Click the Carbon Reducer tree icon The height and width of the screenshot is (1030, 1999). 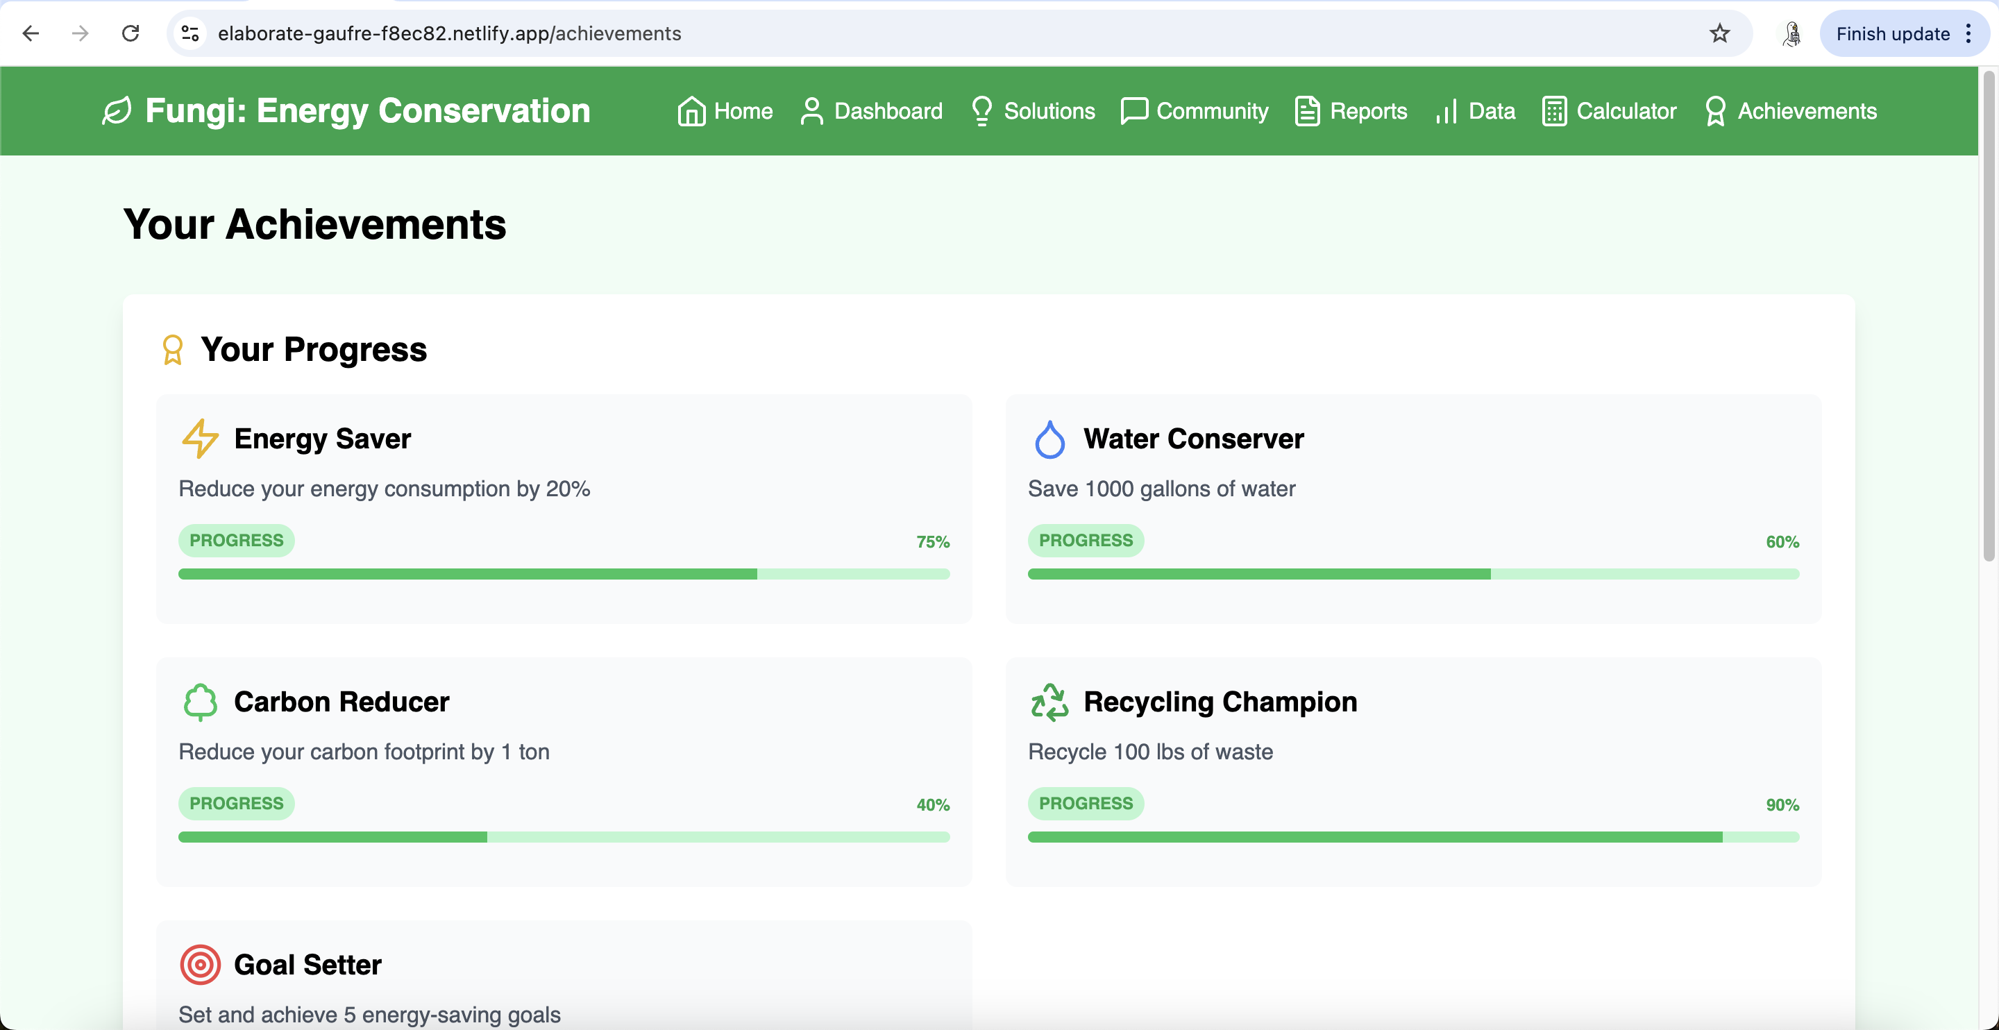pos(200,702)
